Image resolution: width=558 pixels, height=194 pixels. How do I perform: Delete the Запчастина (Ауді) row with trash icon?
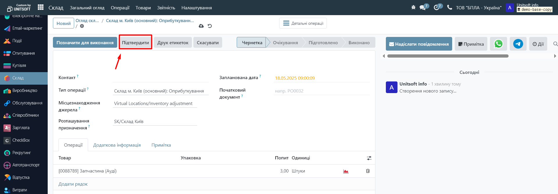pos(368,171)
